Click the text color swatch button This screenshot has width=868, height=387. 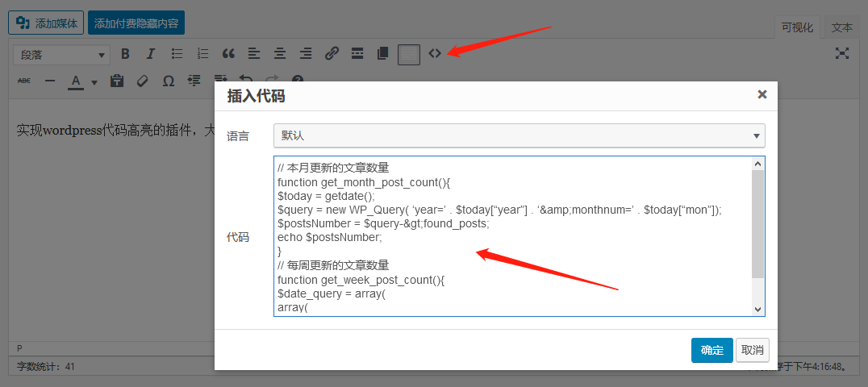[77, 81]
